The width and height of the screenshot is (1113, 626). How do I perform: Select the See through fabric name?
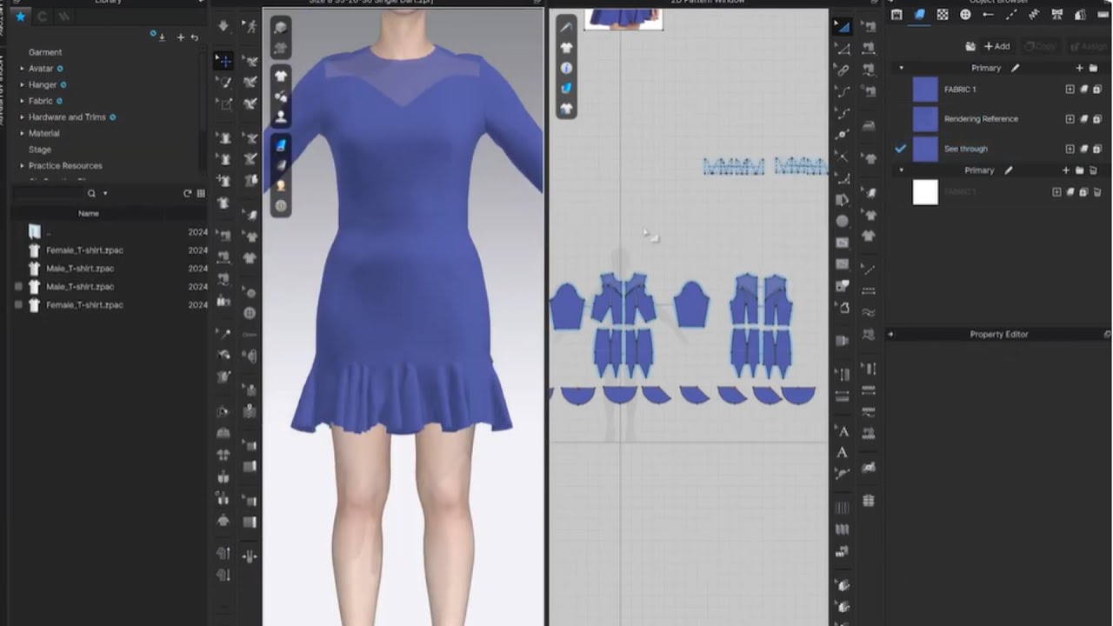pos(966,149)
